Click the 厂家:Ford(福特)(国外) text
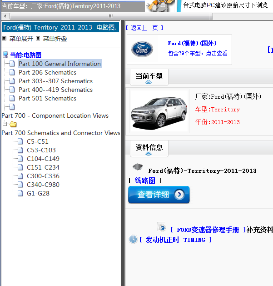 (228, 96)
